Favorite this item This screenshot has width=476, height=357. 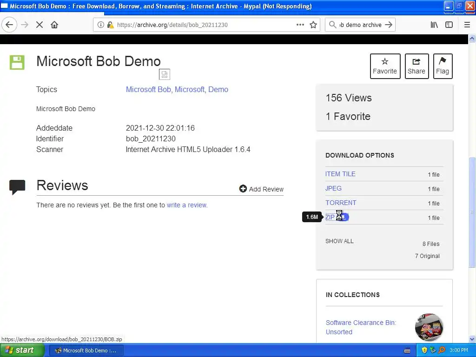pos(385,66)
